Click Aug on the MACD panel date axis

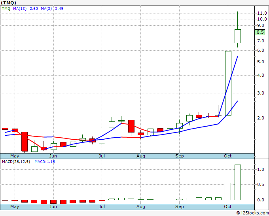(x=141, y=207)
